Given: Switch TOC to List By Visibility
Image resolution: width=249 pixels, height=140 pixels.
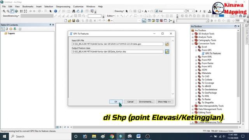Looking at the screenshot, I should click(x=11, y=29).
